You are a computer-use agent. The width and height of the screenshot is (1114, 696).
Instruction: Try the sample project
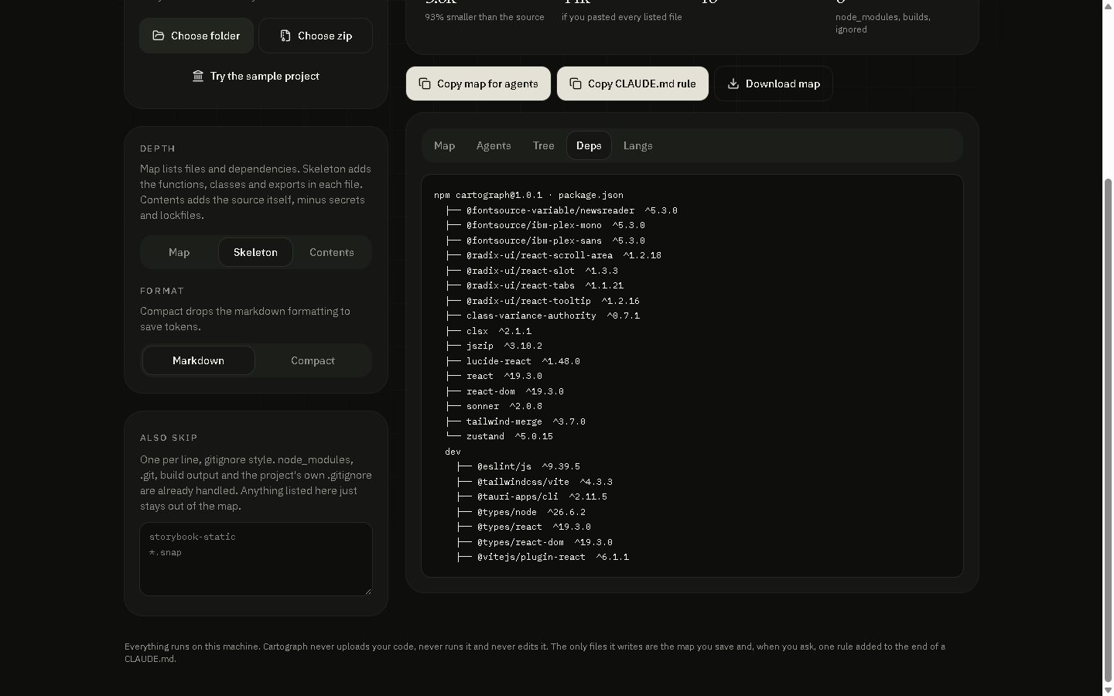[256, 76]
